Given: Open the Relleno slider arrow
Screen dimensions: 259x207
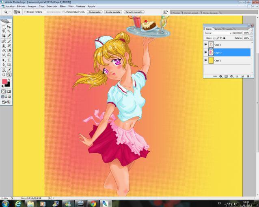Looking at the screenshot, I should tap(251, 38).
